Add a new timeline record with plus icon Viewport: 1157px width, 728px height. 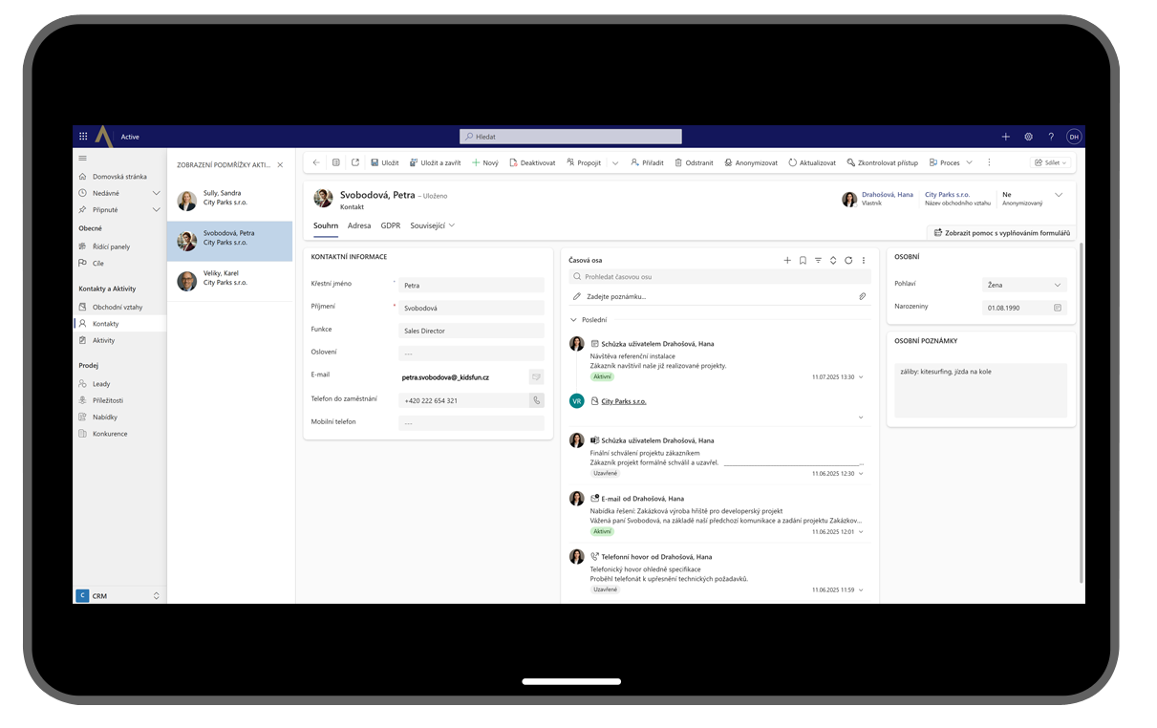pos(787,260)
